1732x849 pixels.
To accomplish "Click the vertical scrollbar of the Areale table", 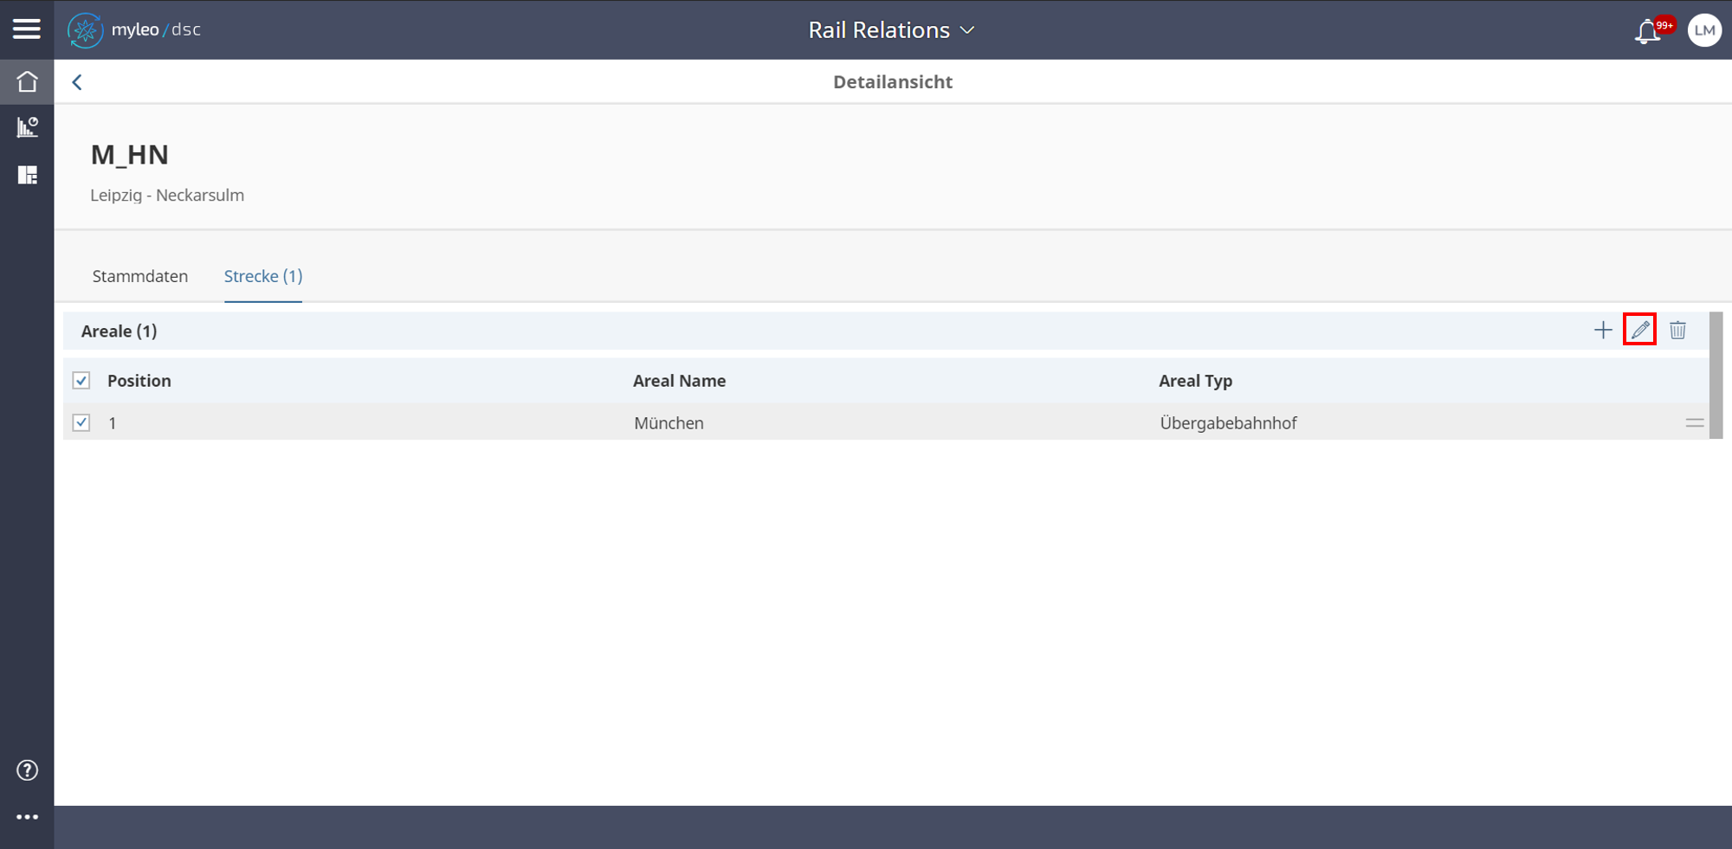I will 1716,376.
